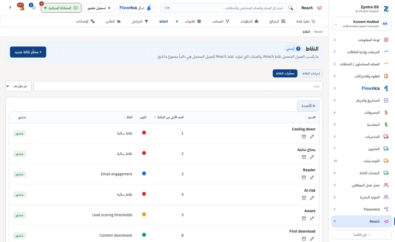Open the أرشدني guide help badge
This screenshot has width=395, height=242.
[x=293, y=49]
